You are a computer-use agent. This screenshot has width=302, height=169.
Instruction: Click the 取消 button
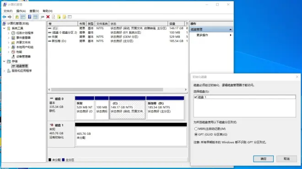pyautogui.click(x=286, y=158)
